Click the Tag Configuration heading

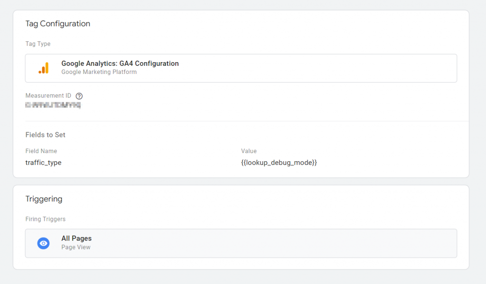58,24
